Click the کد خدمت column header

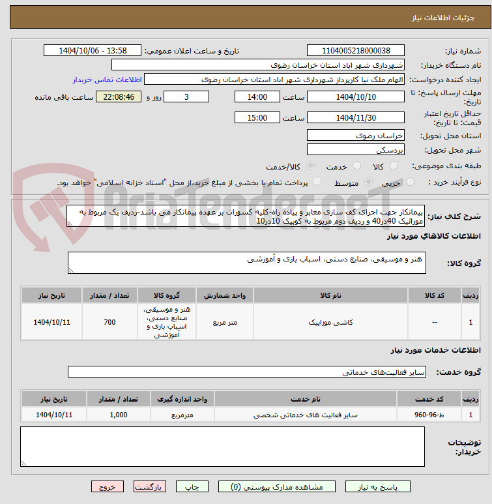[x=429, y=399]
